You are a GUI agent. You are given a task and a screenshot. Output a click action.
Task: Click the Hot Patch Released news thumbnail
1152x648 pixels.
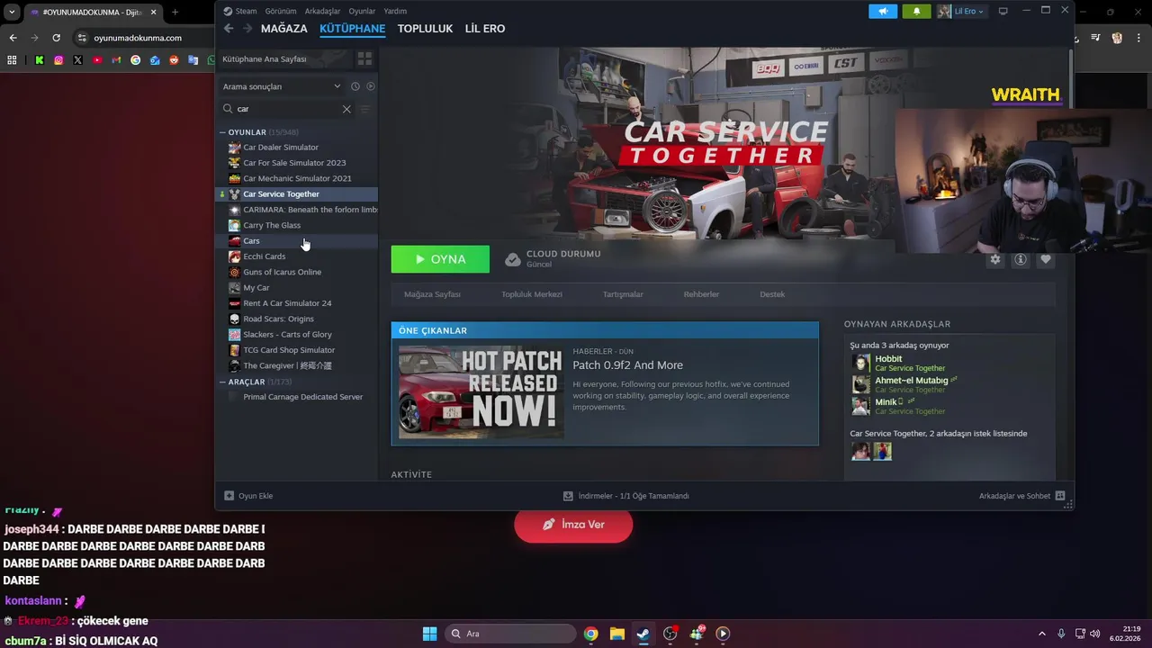(x=481, y=392)
